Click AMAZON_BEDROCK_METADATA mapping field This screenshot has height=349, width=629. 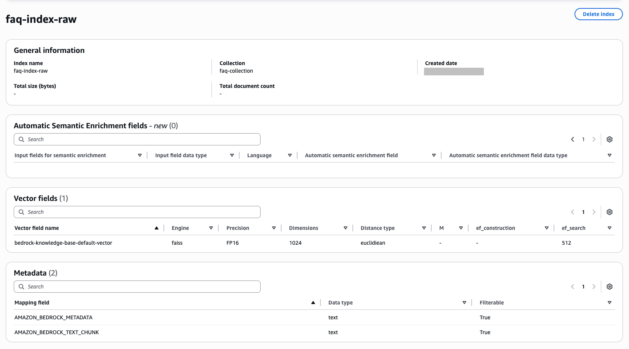[x=53, y=317]
